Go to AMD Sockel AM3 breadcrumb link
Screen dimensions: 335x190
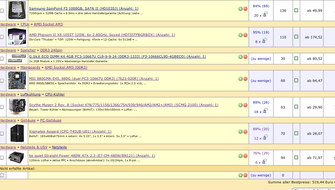click(x=48, y=24)
